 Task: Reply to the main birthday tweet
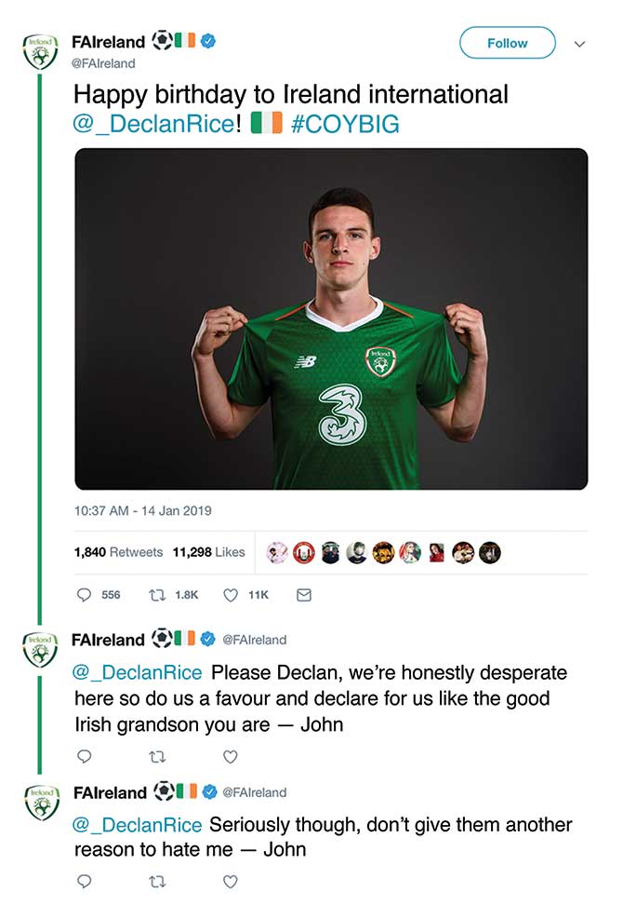[84, 594]
